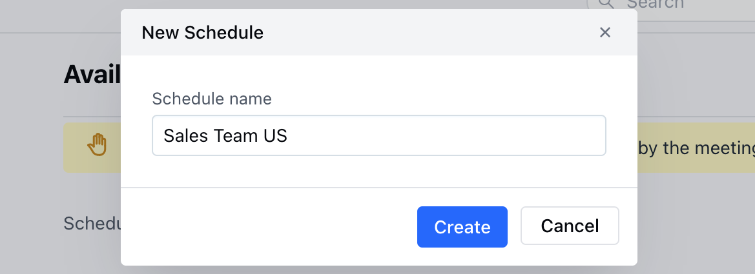This screenshot has height=274, width=755.
Task: Click the gray header bar of dialog
Action: point(379,32)
